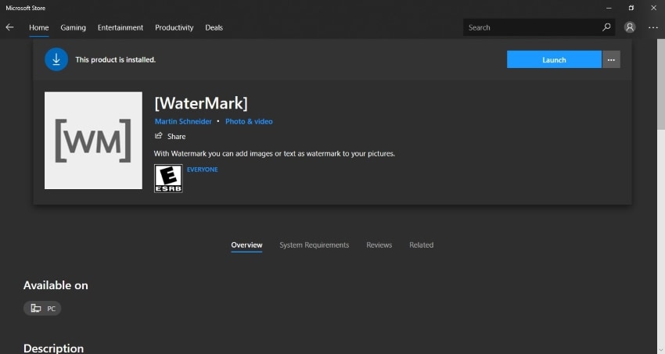
Task: Click the installed download status icon
Action: click(x=56, y=59)
